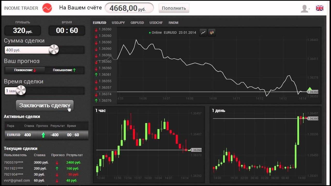Click the 200 руб. stake value
Viewport: 331px width, 186px height.
coord(40,169)
